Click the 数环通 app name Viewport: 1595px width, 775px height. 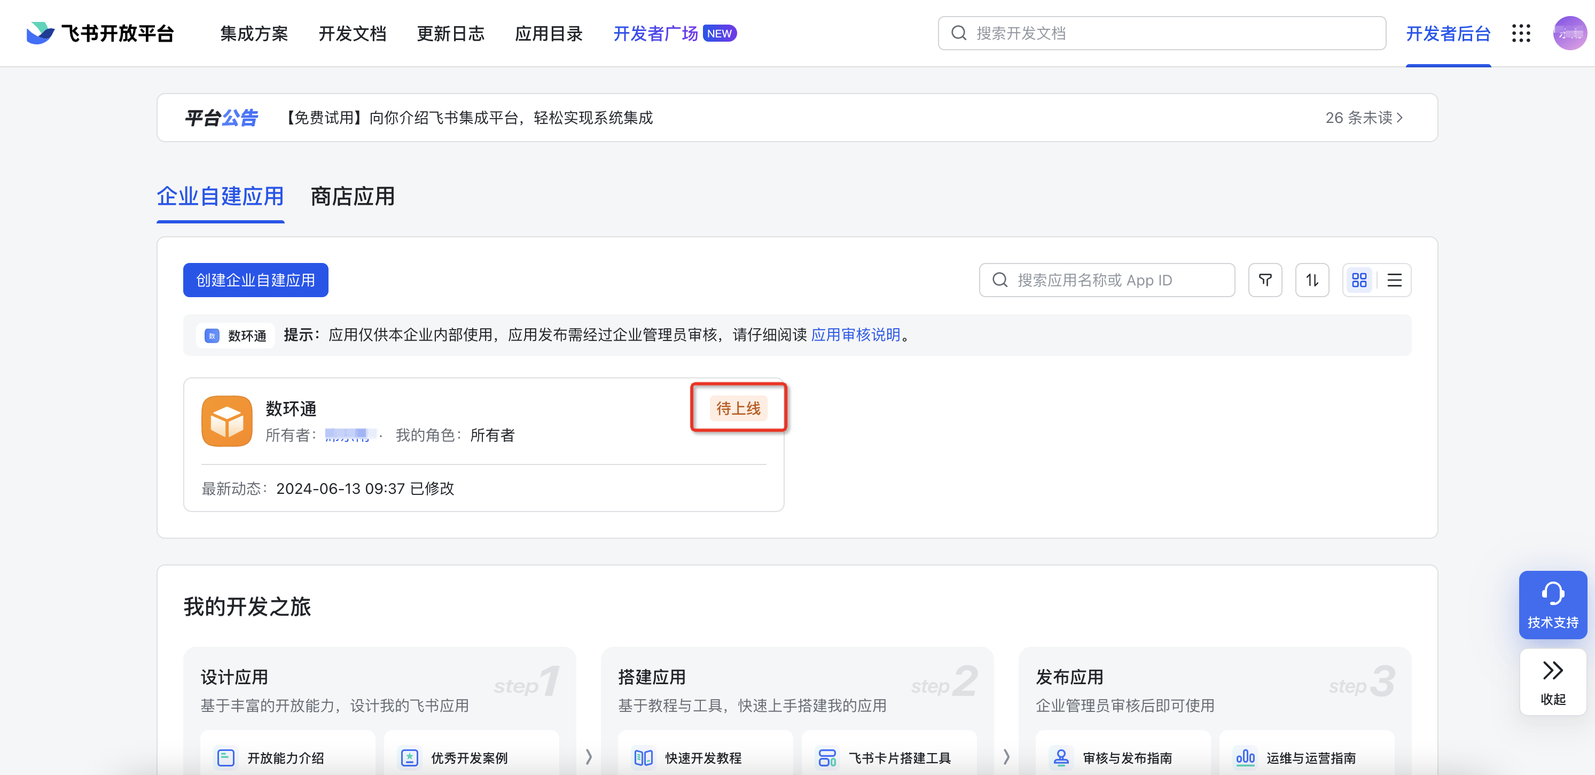pos(291,408)
